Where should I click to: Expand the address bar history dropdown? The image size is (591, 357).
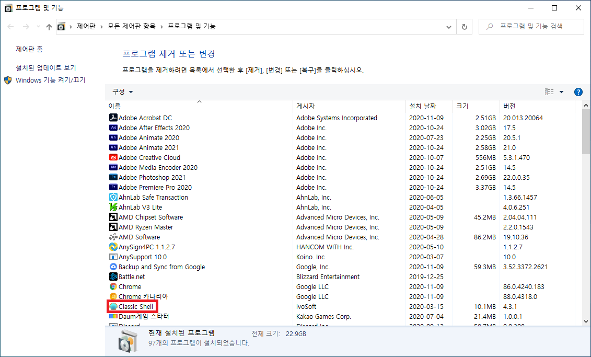pos(448,27)
